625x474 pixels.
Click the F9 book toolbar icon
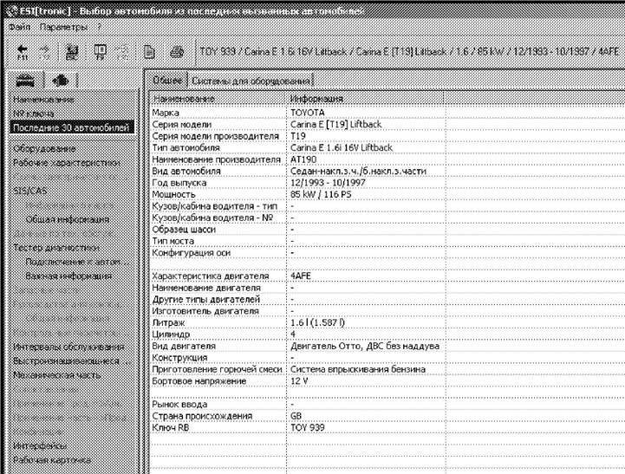click(x=100, y=52)
